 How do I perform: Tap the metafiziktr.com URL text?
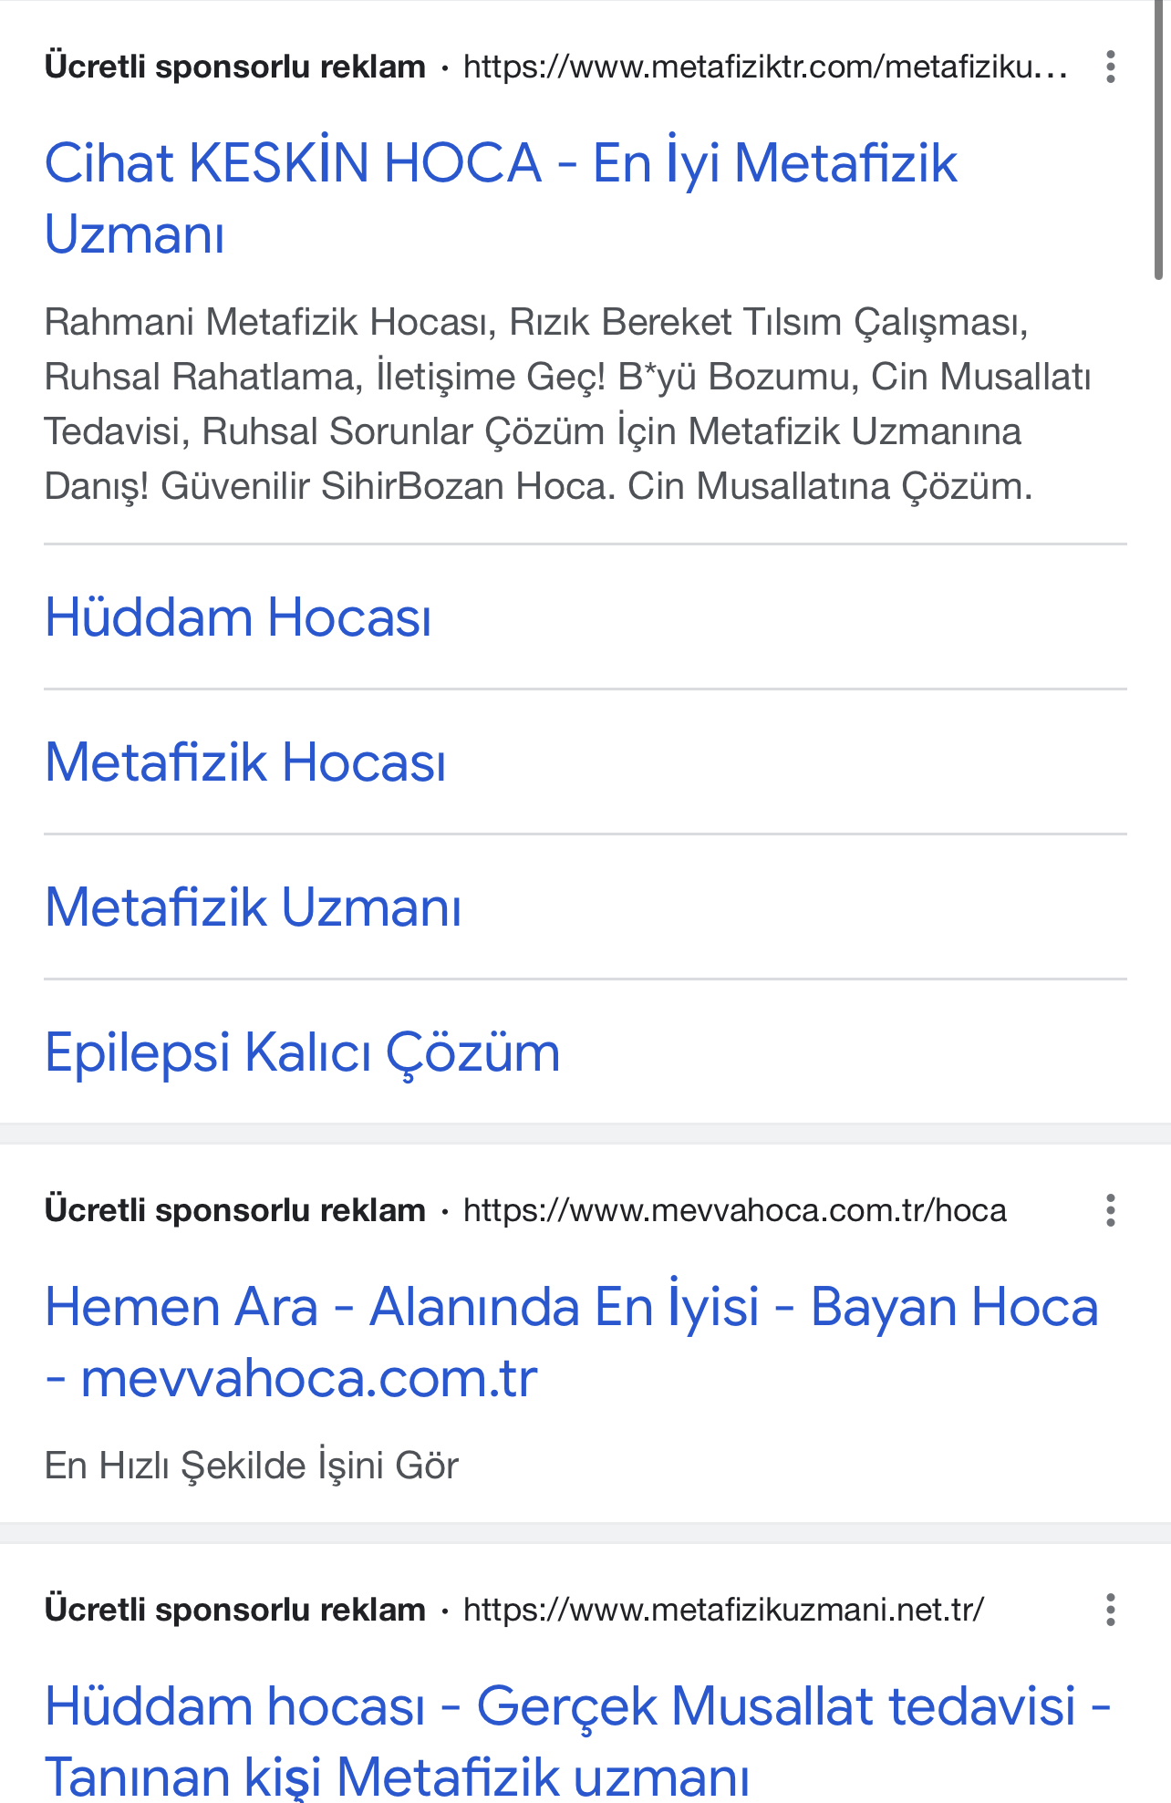(765, 67)
